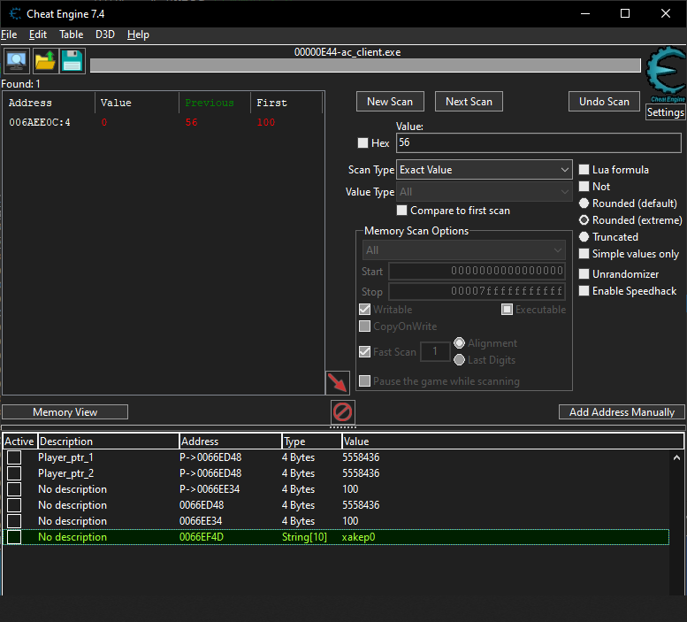Screen dimensions: 687x622
Task: Save the table using floppy disk icon
Action: tap(73, 61)
